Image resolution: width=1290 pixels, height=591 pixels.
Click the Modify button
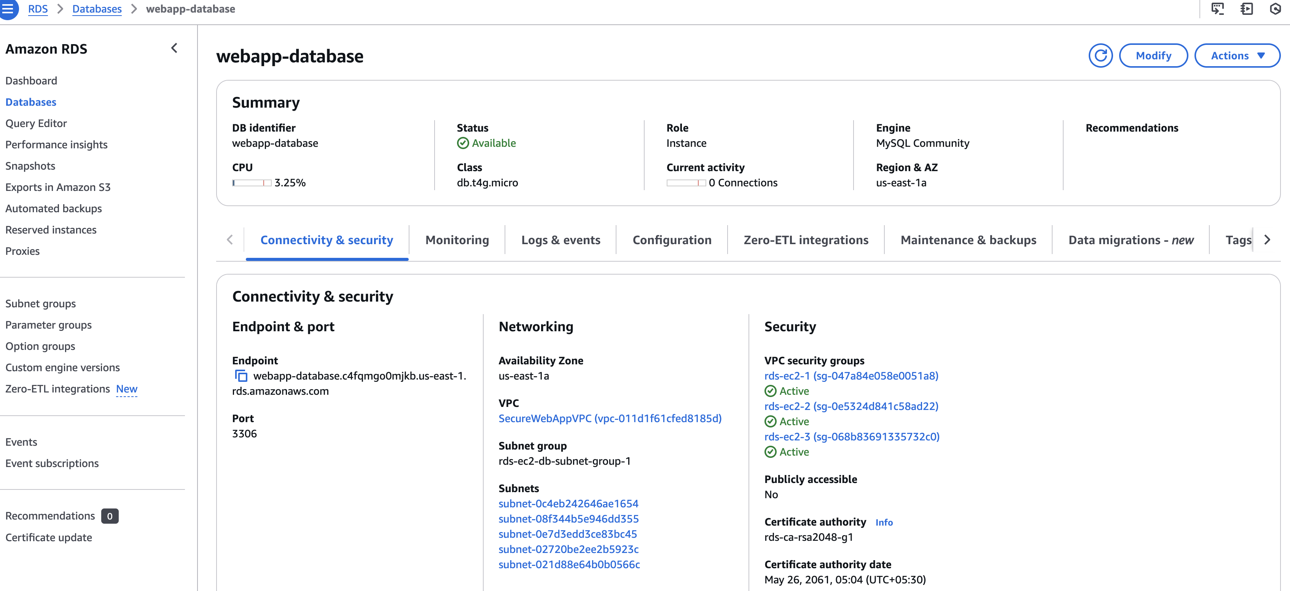pos(1153,56)
